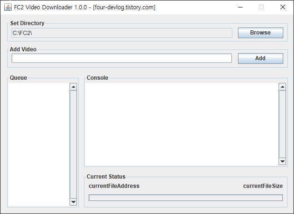This screenshot has height=214, width=294.
Task: Click the download progress bar
Action: tap(186, 198)
